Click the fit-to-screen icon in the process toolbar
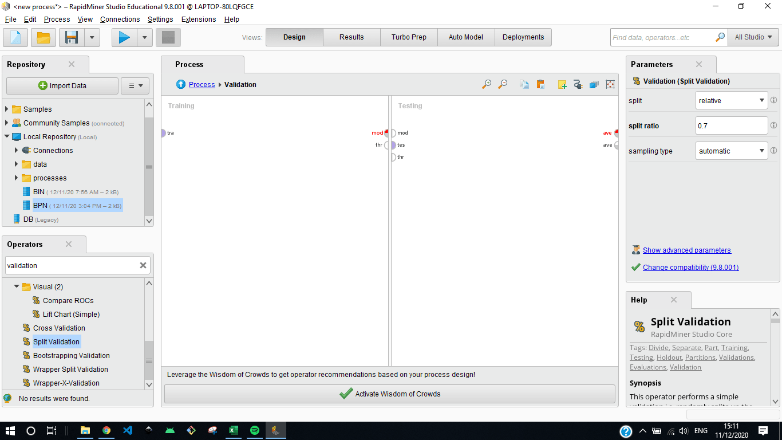The image size is (782, 440). click(610, 84)
